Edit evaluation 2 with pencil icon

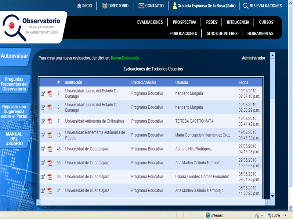(x=43, y=93)
